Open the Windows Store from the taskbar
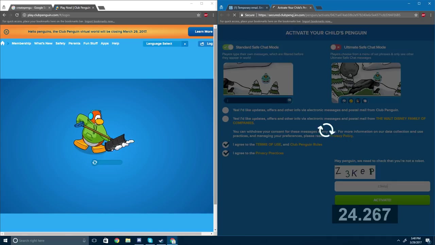 click(106, 241)
